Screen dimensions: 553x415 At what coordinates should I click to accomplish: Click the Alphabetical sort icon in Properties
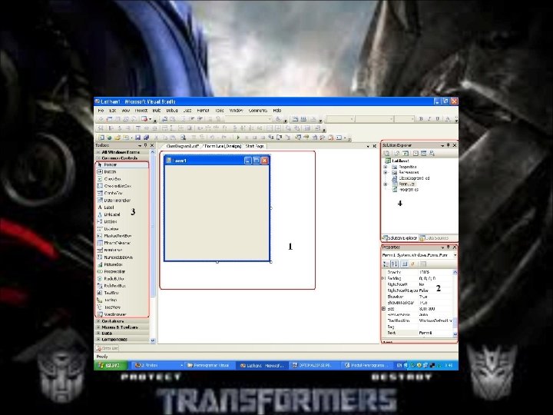tap(395, 264)
